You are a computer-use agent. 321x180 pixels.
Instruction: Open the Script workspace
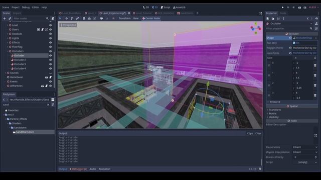pos(166,7)
